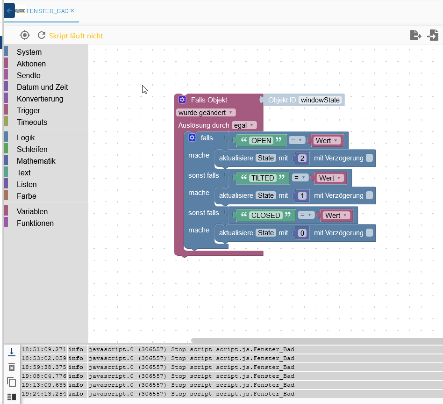Click the locate-object target icon
Viewport: 443px width, 404px height.
click(x=25, y=35)
